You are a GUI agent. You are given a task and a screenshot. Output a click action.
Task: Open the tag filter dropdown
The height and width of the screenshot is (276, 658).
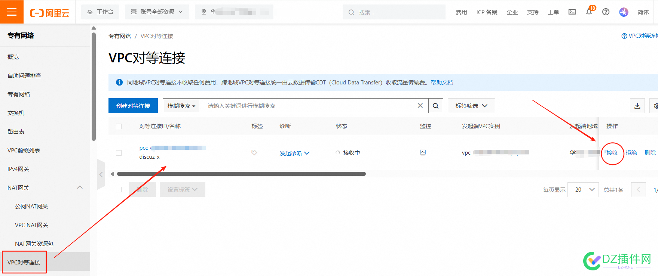pos(471,106)
